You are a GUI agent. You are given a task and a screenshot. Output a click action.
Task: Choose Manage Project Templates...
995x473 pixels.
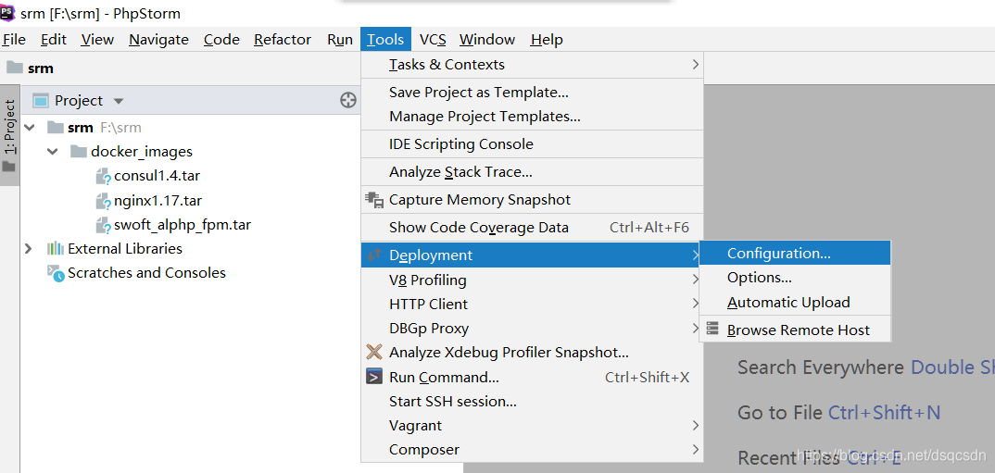point(532,117)
